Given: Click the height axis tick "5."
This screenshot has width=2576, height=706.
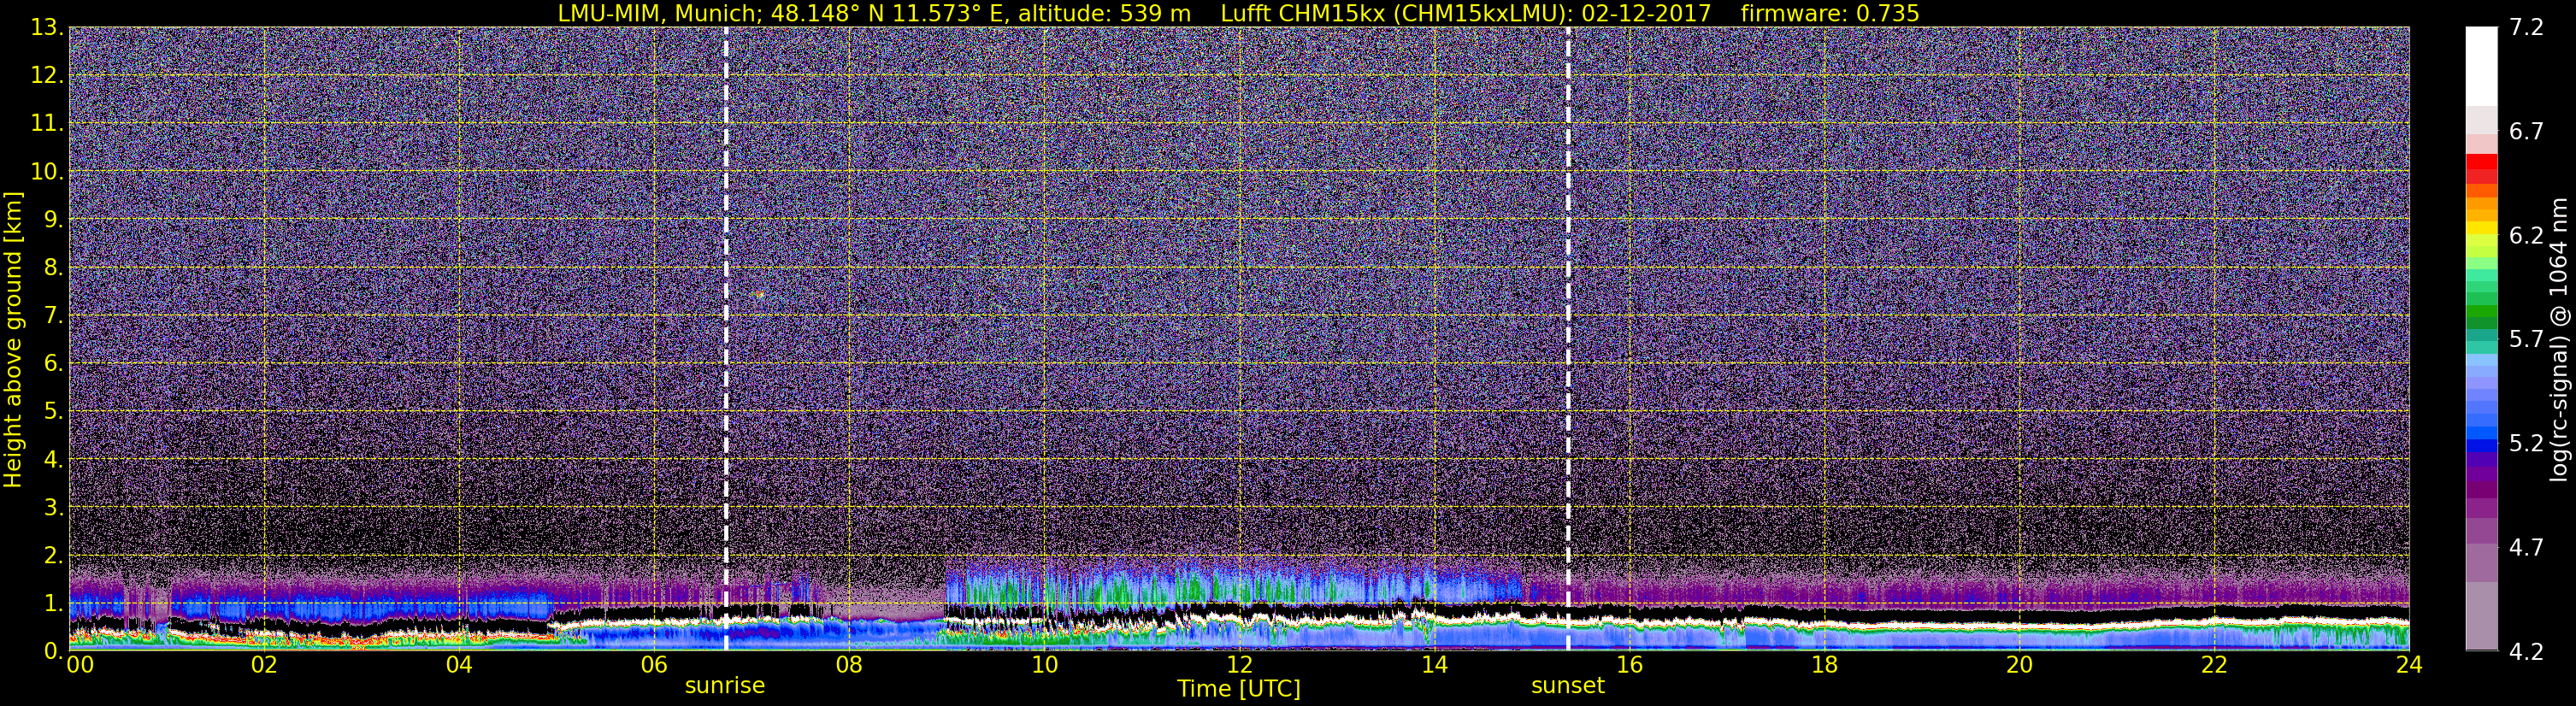Looking at the screenshot, I should pos(54,411).
